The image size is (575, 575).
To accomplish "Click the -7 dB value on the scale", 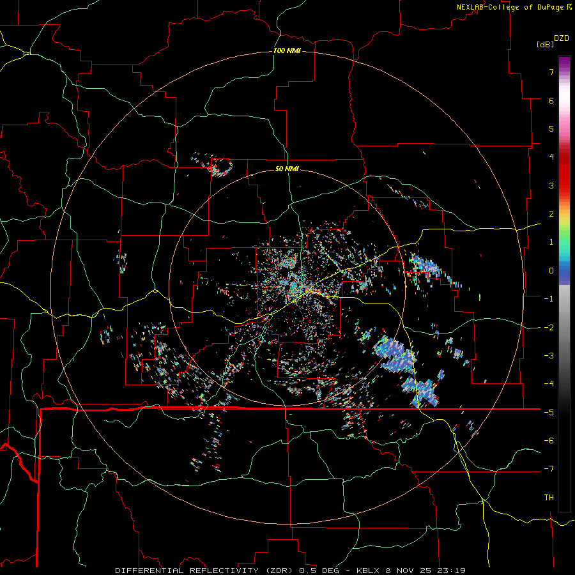I will [549, 469].
